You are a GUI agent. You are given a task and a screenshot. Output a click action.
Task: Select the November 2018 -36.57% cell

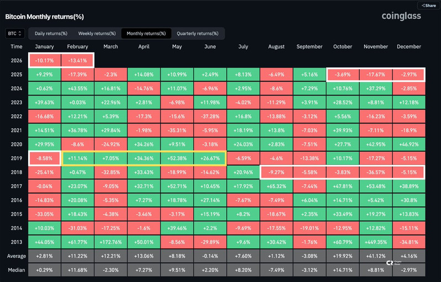pos(376,173)
